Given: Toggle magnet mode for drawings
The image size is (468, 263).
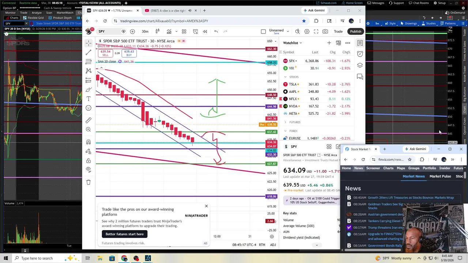Looking at the screenshot, I should pyautogui.click(x=88, y=142).
